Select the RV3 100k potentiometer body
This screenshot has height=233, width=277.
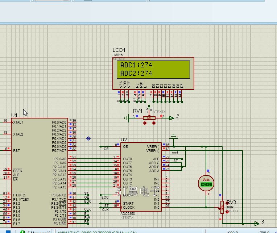(222, 208)
